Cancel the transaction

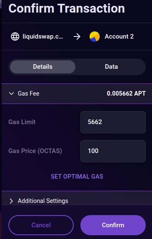pos(41,225)
